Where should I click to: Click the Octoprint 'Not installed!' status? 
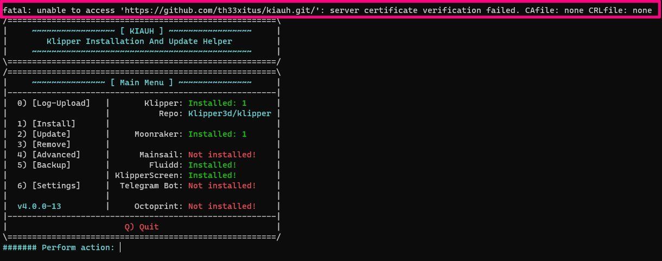click(x=222, y=206)
